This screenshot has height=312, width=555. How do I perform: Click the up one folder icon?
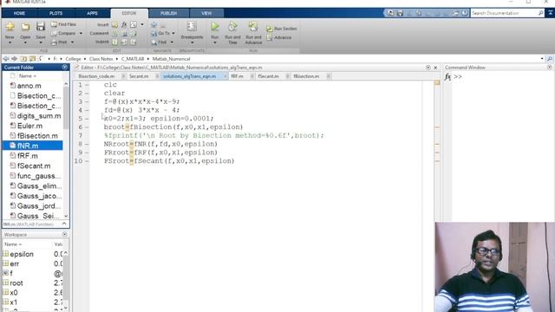point(23,59)
